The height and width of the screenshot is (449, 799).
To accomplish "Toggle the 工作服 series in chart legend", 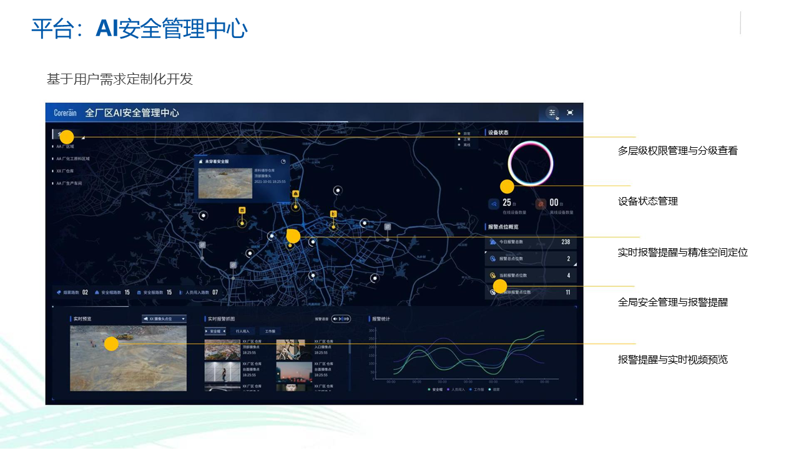I will 478,390.
